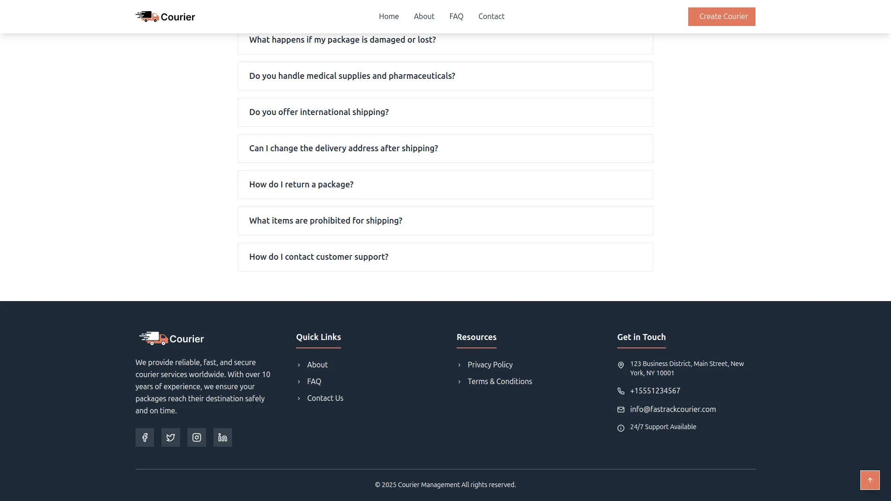The image size is (891, 501).
Task: Expand 'Can I change the delivery address' question
Action: click(445, 148)
